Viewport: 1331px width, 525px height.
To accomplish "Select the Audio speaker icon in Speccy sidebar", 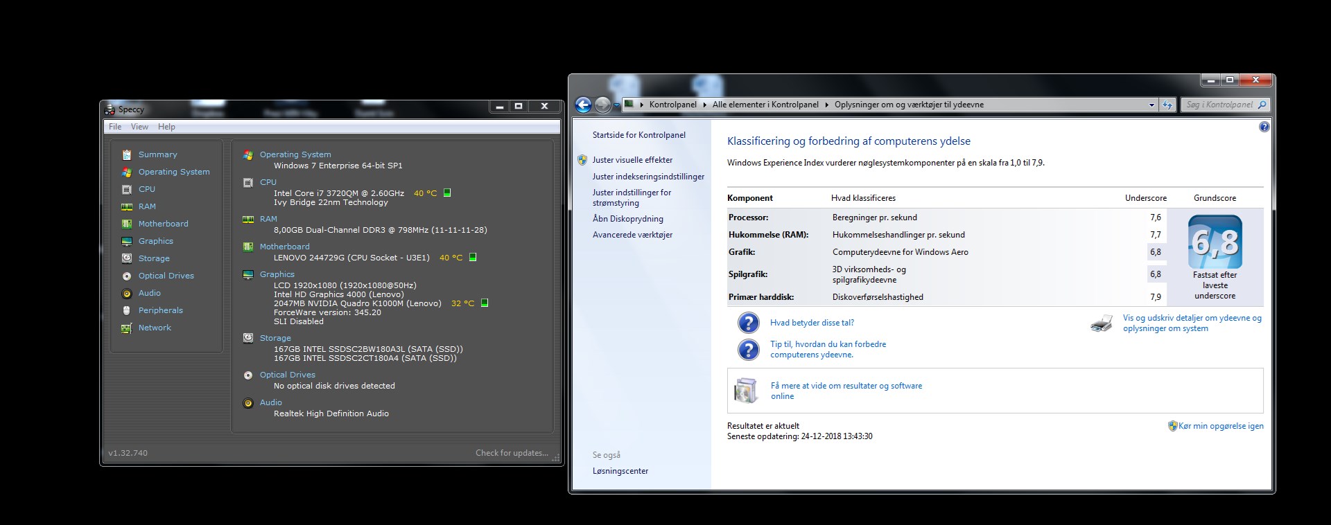I will pyautogui.click(x=127, y=293).
